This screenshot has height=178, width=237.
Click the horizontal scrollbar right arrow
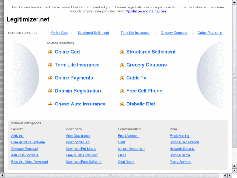point(230,175)
